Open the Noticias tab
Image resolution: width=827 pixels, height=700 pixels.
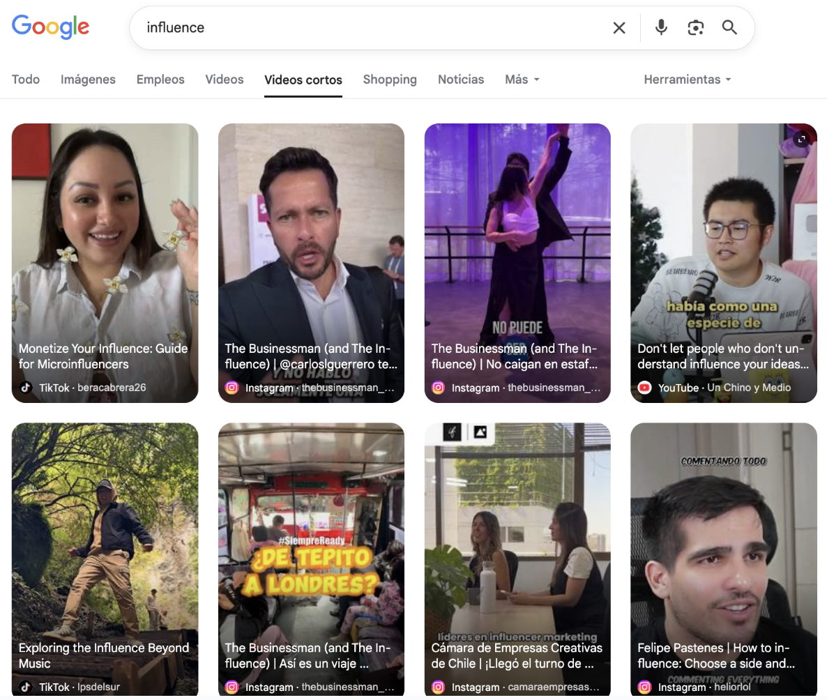[460, 79]
